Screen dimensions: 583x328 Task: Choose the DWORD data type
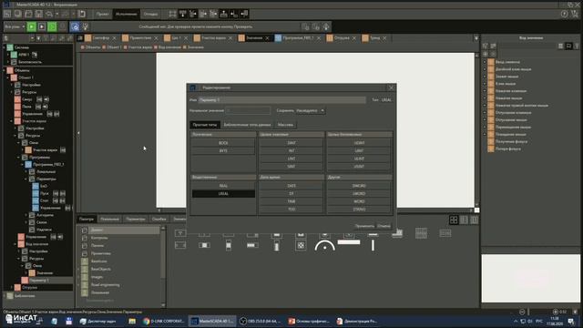(x=359, y=186)
